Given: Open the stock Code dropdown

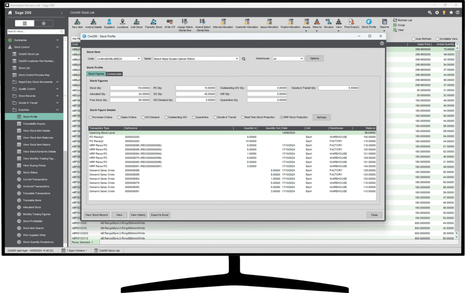Looking at the screenshot, I should click(x=139, y=59).
